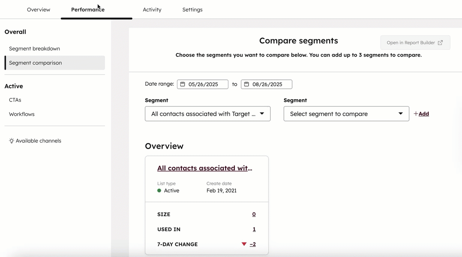The height and width of the screenshot is (257, 462).
Task: Switch to the Overview tab
Action: [38, 9]
